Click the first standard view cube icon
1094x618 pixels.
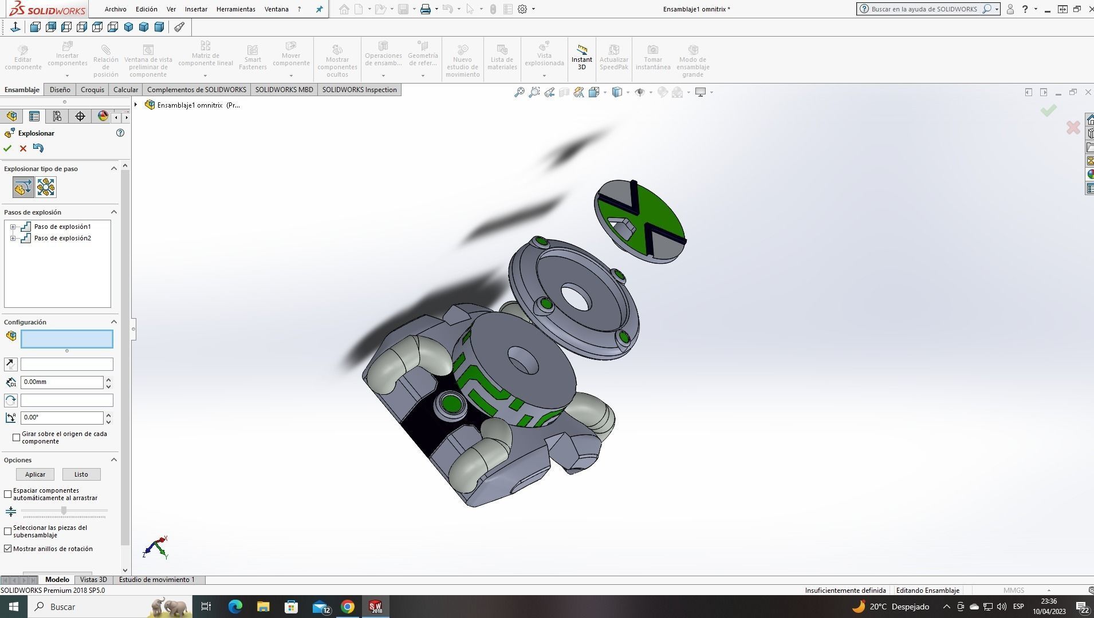(35, 27)
